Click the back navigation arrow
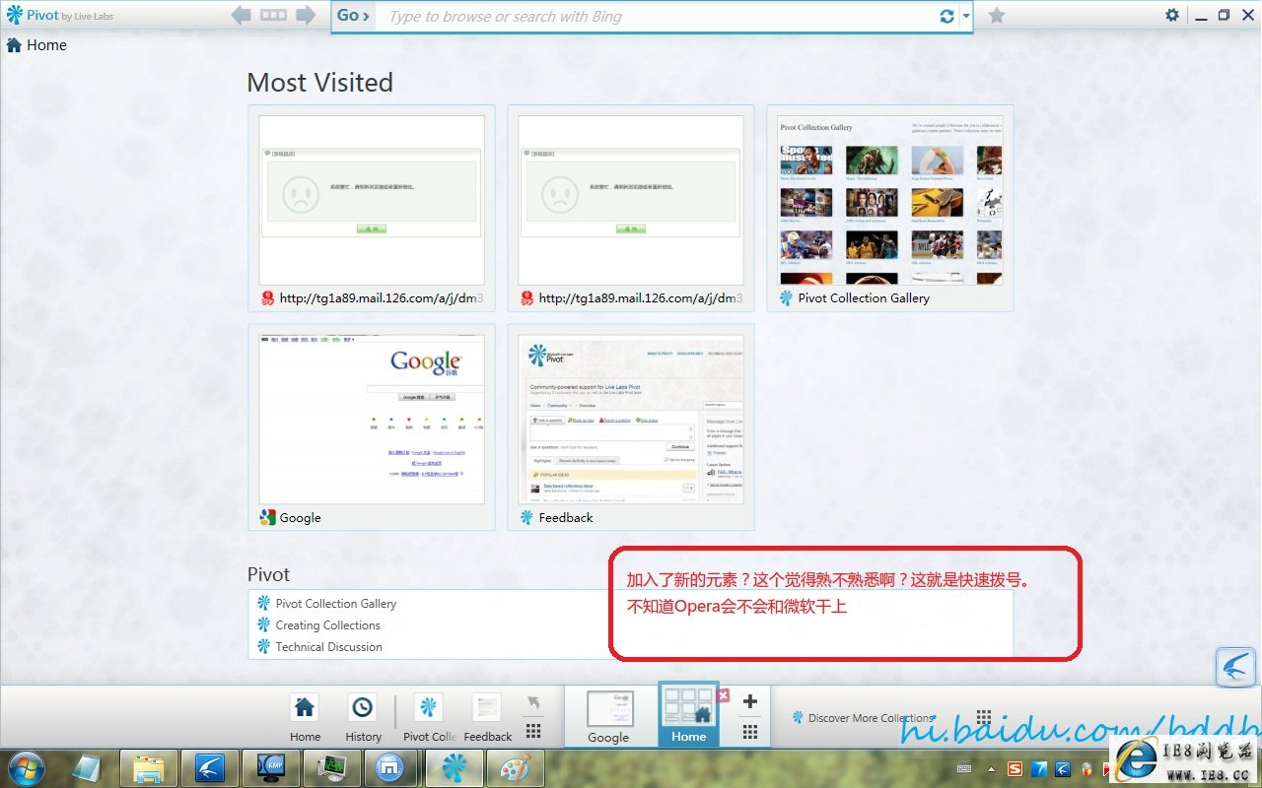Screen dimensions: 1262x788 coord(241,15)
